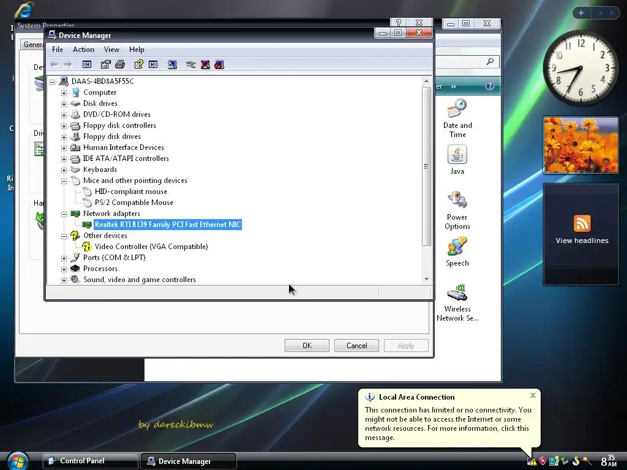Viewport: 627px width, 470px height.
Task: Click the Uninstall device toolbar icon
Action: coord(205,64)
